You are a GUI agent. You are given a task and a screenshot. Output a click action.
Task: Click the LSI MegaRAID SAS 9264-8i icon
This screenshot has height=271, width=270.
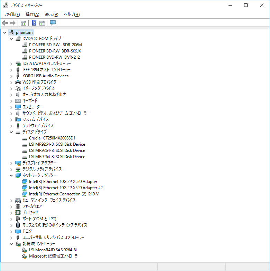click(25, 250)
